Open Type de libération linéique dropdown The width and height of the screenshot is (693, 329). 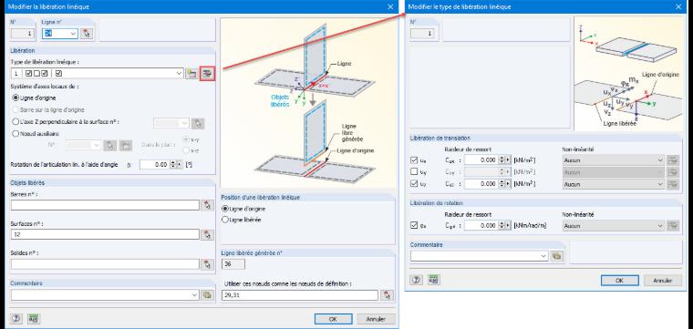tap(179, 74)
